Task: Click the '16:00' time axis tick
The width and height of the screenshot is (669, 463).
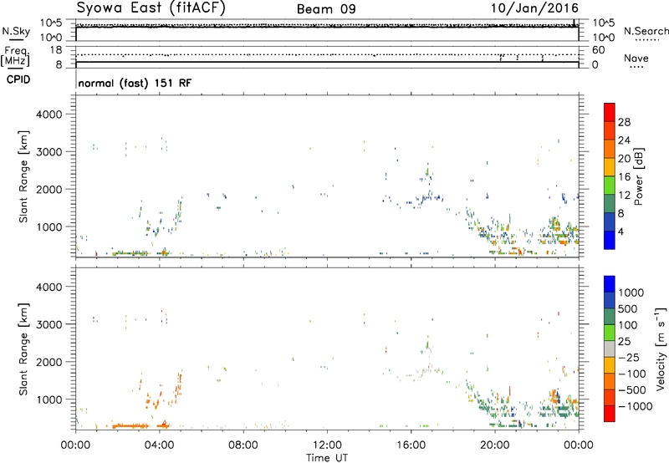Action: click(411, 445)
